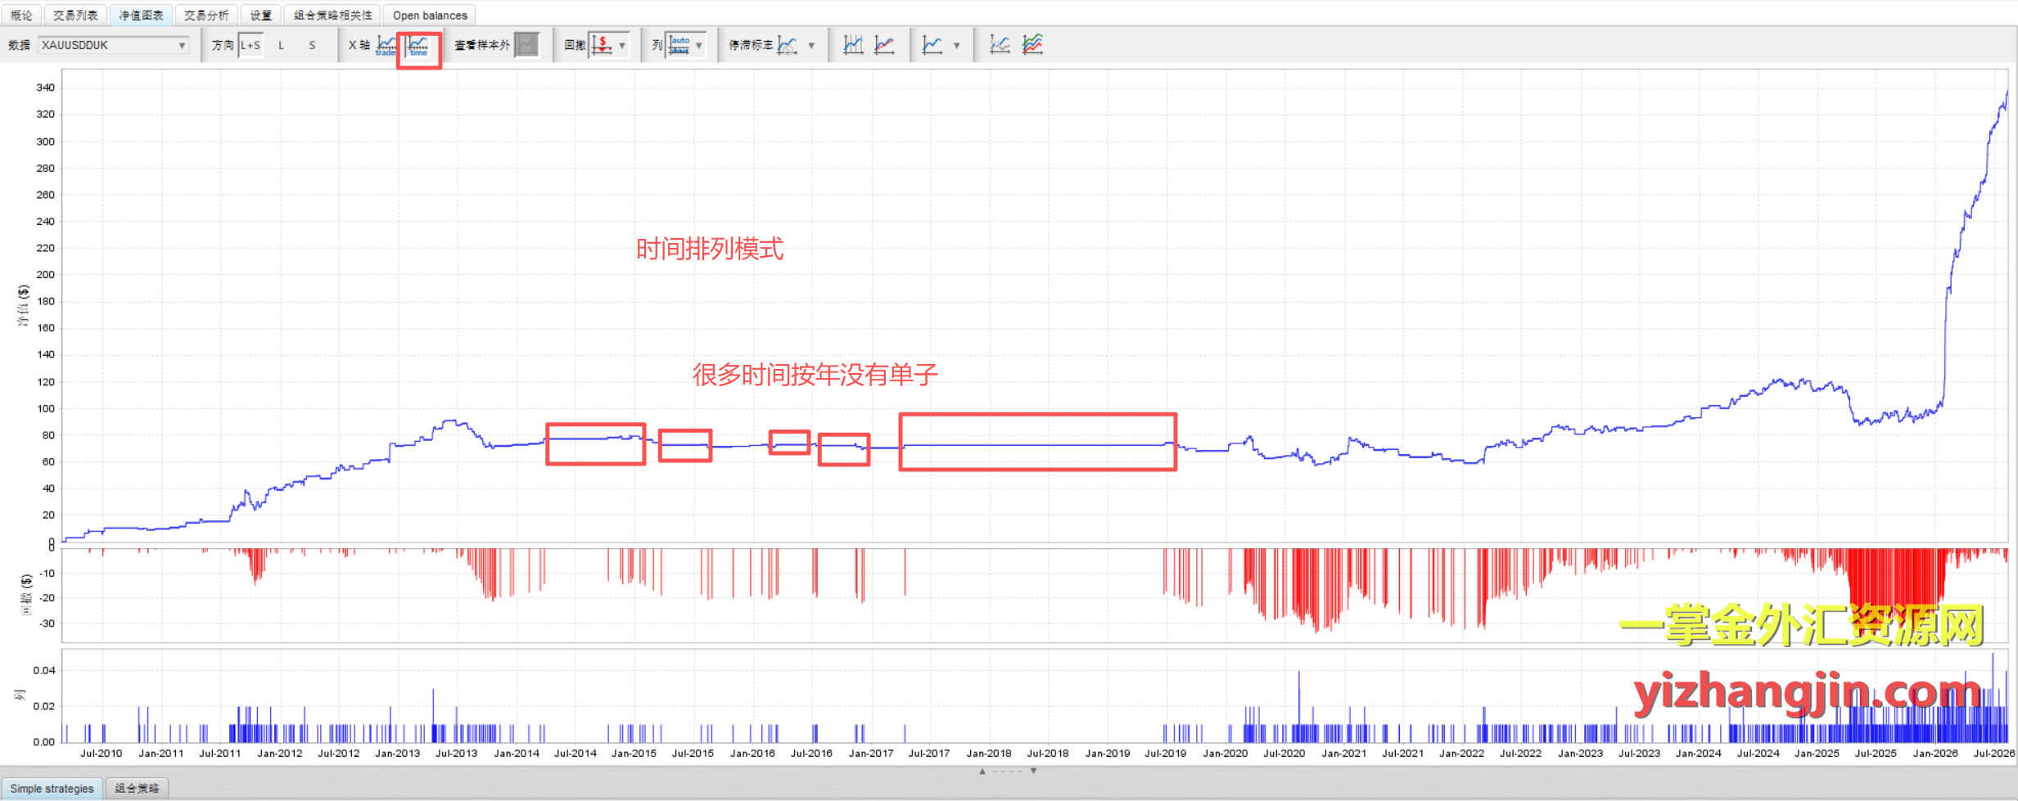Expand the stagnation marker (停滞标志) dropdown arrow

(x=811, y=45)
